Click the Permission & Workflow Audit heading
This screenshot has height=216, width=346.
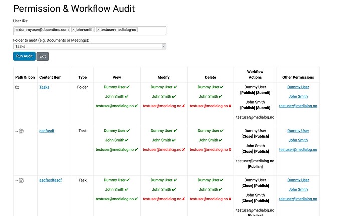[74, 9]
